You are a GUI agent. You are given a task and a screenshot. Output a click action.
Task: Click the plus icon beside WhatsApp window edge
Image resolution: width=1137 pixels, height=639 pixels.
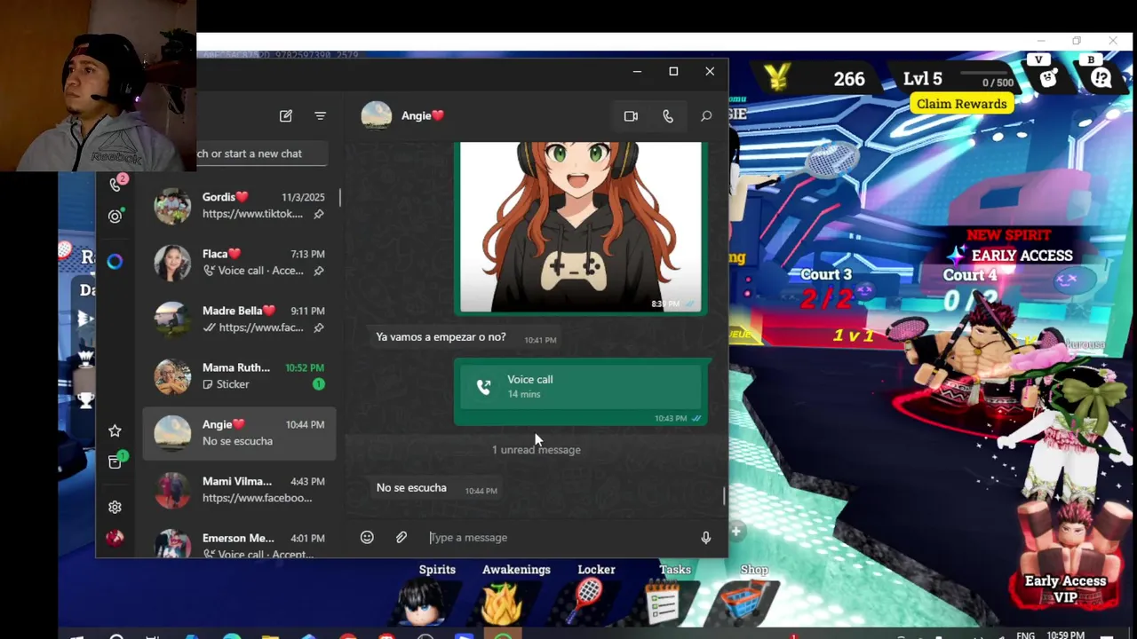(x=735, y=532)
